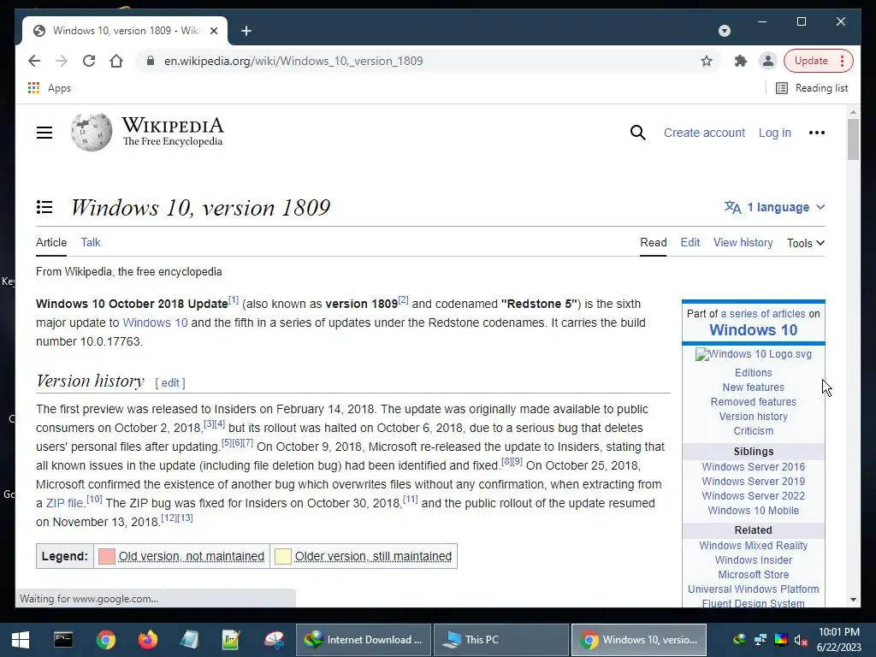The width and height of the screenshot is (876, 657).
Task: Close the Windows 10, version 1809 tab
Action: pos(213,31)
